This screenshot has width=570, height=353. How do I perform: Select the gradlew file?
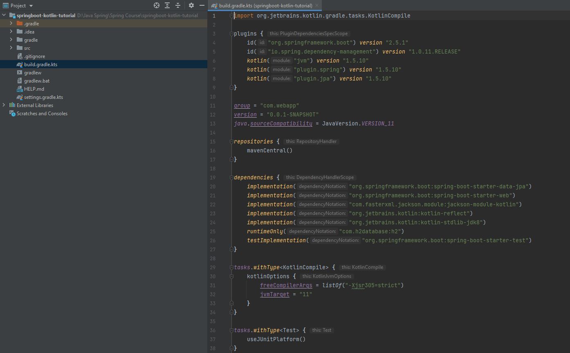(33, 73)
